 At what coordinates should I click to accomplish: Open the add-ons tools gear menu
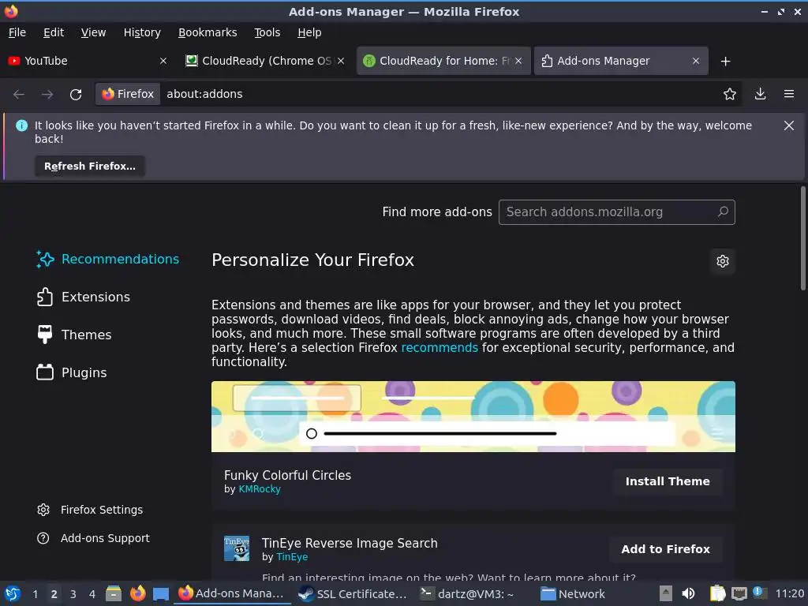[723, 261]
